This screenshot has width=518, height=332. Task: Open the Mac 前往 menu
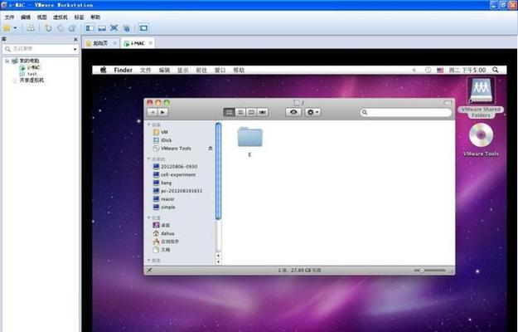(201, 70)
